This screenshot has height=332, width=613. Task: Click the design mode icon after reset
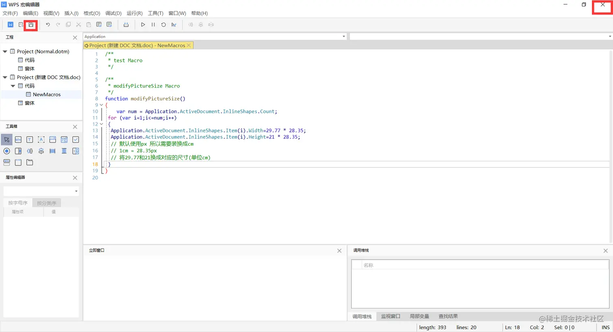[x=174, y=25]
